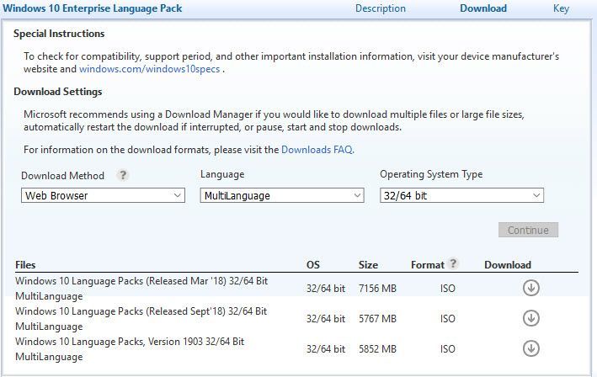Select the Download tab
This screenshot has width=597, height=377.
(483, 8)
